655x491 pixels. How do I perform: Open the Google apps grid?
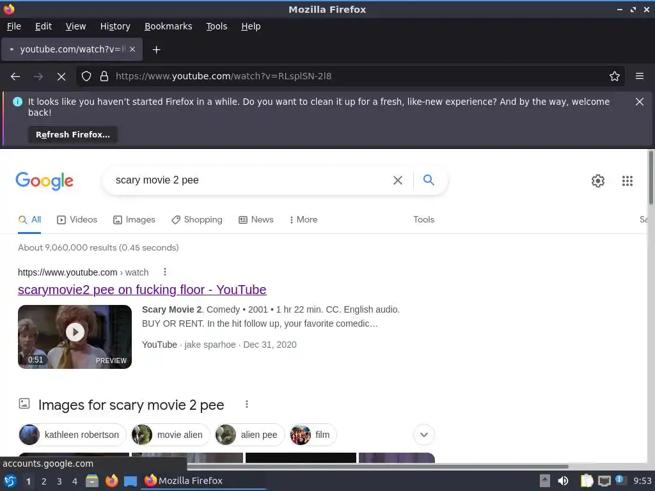(627, 181)
